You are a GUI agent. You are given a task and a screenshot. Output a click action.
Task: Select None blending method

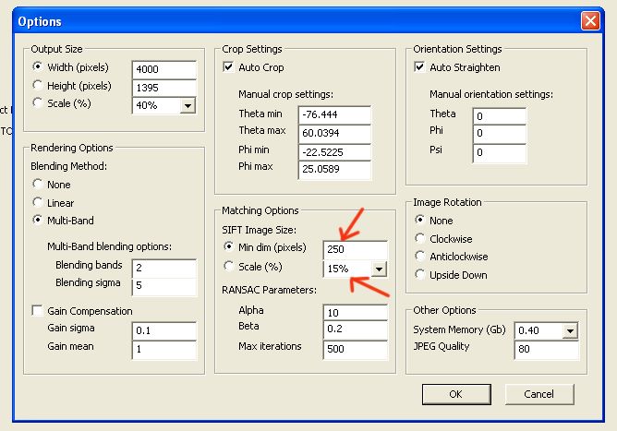[x=38, y=185]
